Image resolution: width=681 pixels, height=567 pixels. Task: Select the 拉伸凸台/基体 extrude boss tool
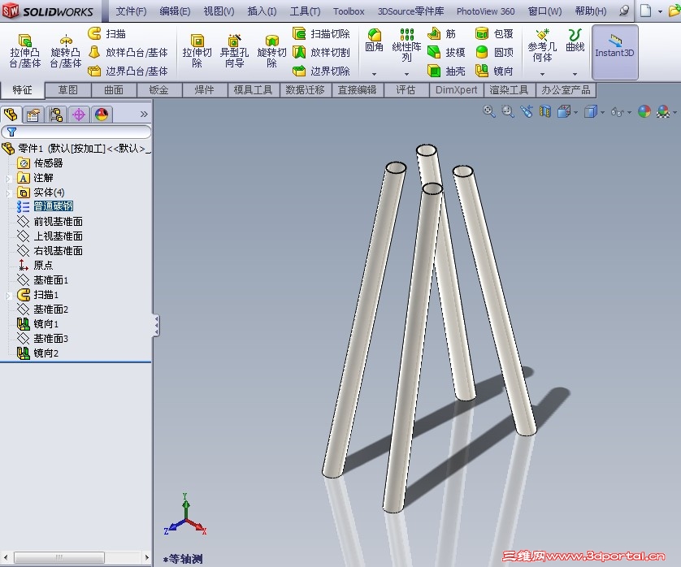click(x=25, y=51)
